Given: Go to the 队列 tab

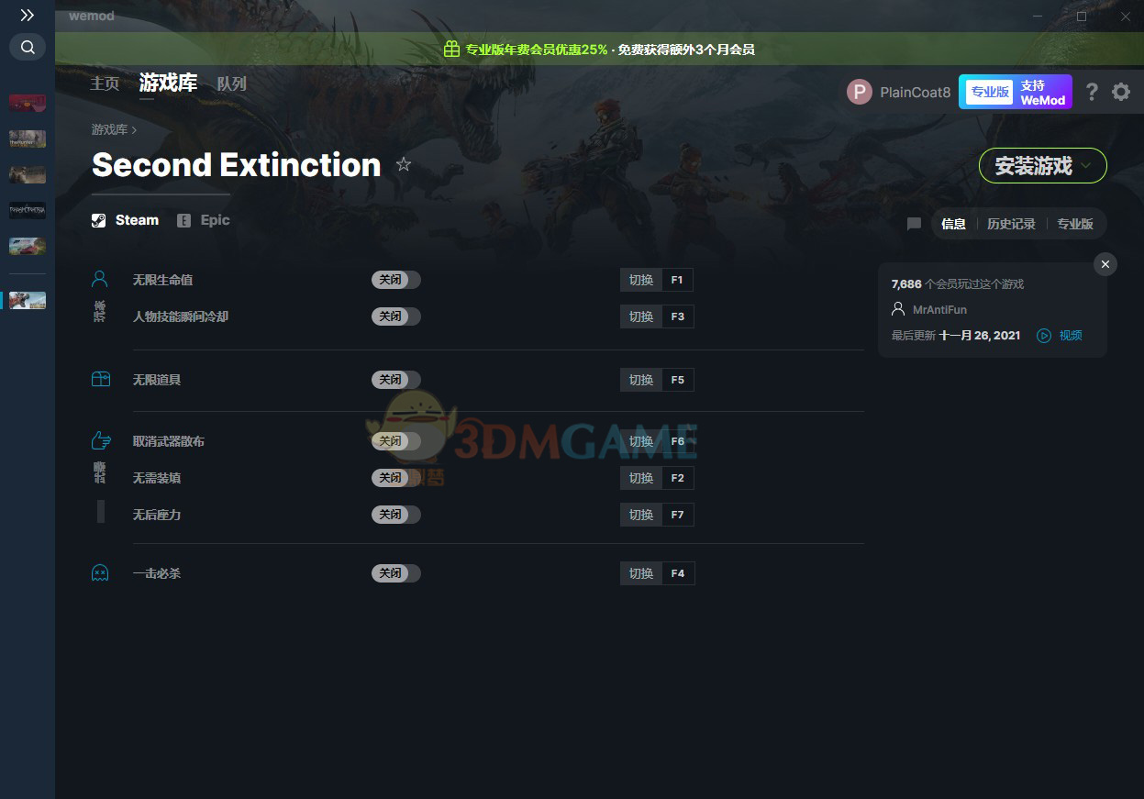Looking at the screenshot, I should coord(231,83).
